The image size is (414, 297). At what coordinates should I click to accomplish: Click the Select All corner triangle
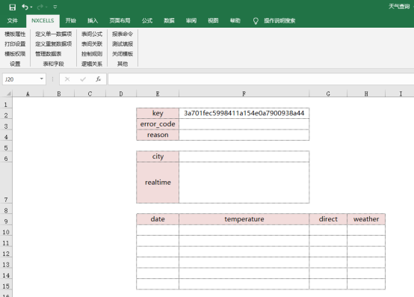[x=8, y=94]
